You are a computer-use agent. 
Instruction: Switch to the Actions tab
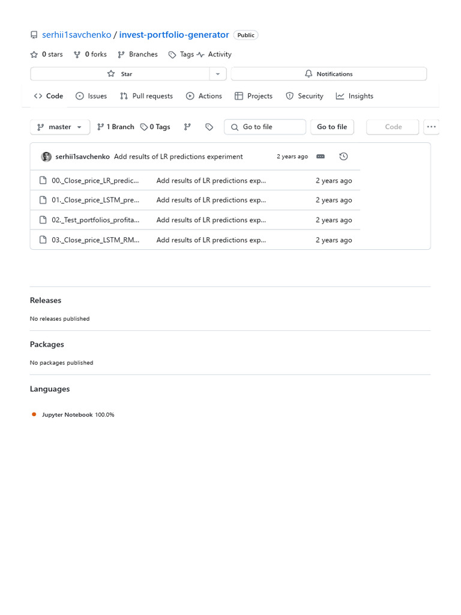click(x=204, y=96)
